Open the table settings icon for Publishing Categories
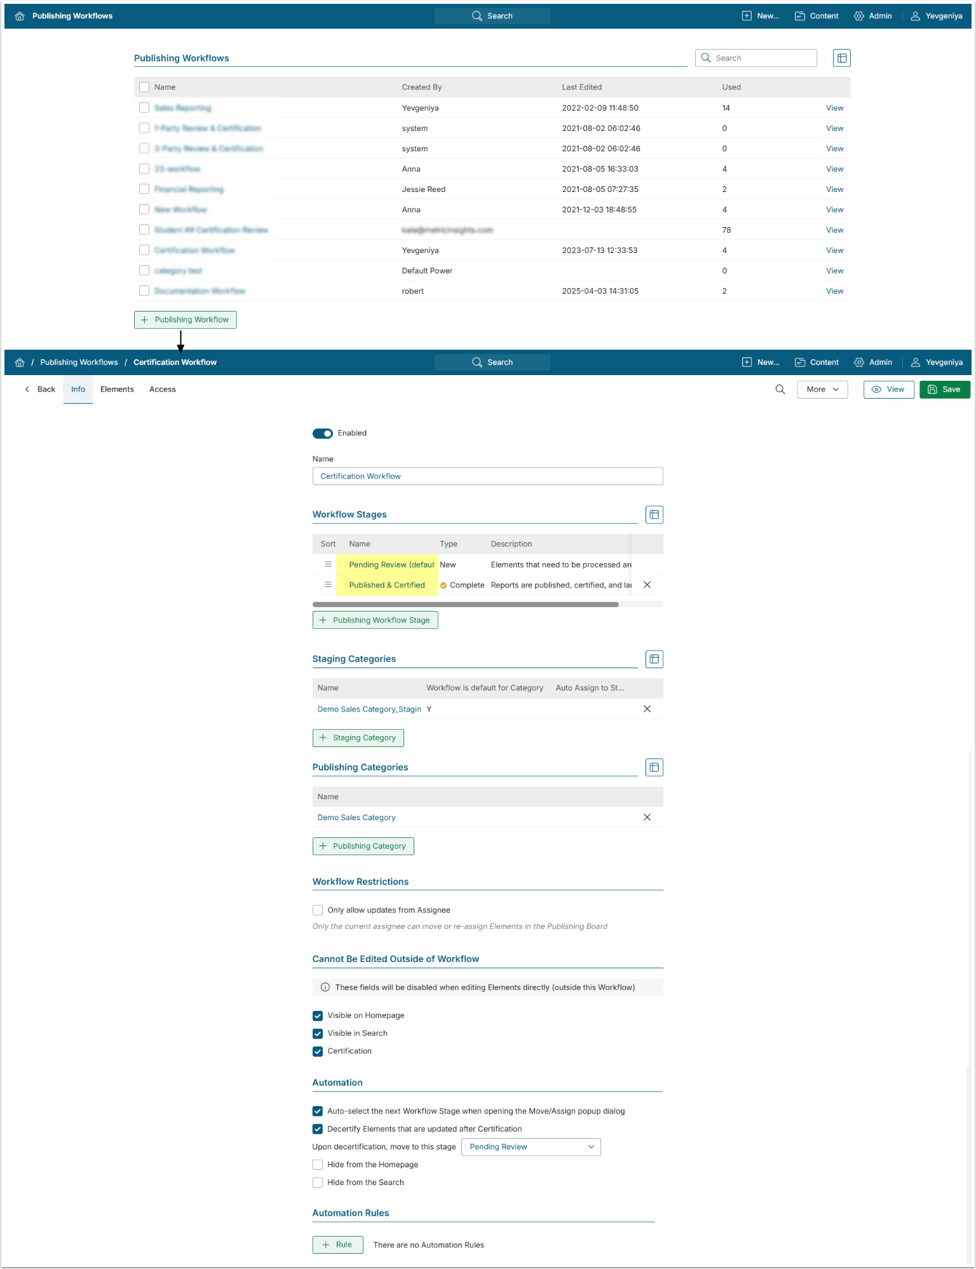 pos(654,767)
